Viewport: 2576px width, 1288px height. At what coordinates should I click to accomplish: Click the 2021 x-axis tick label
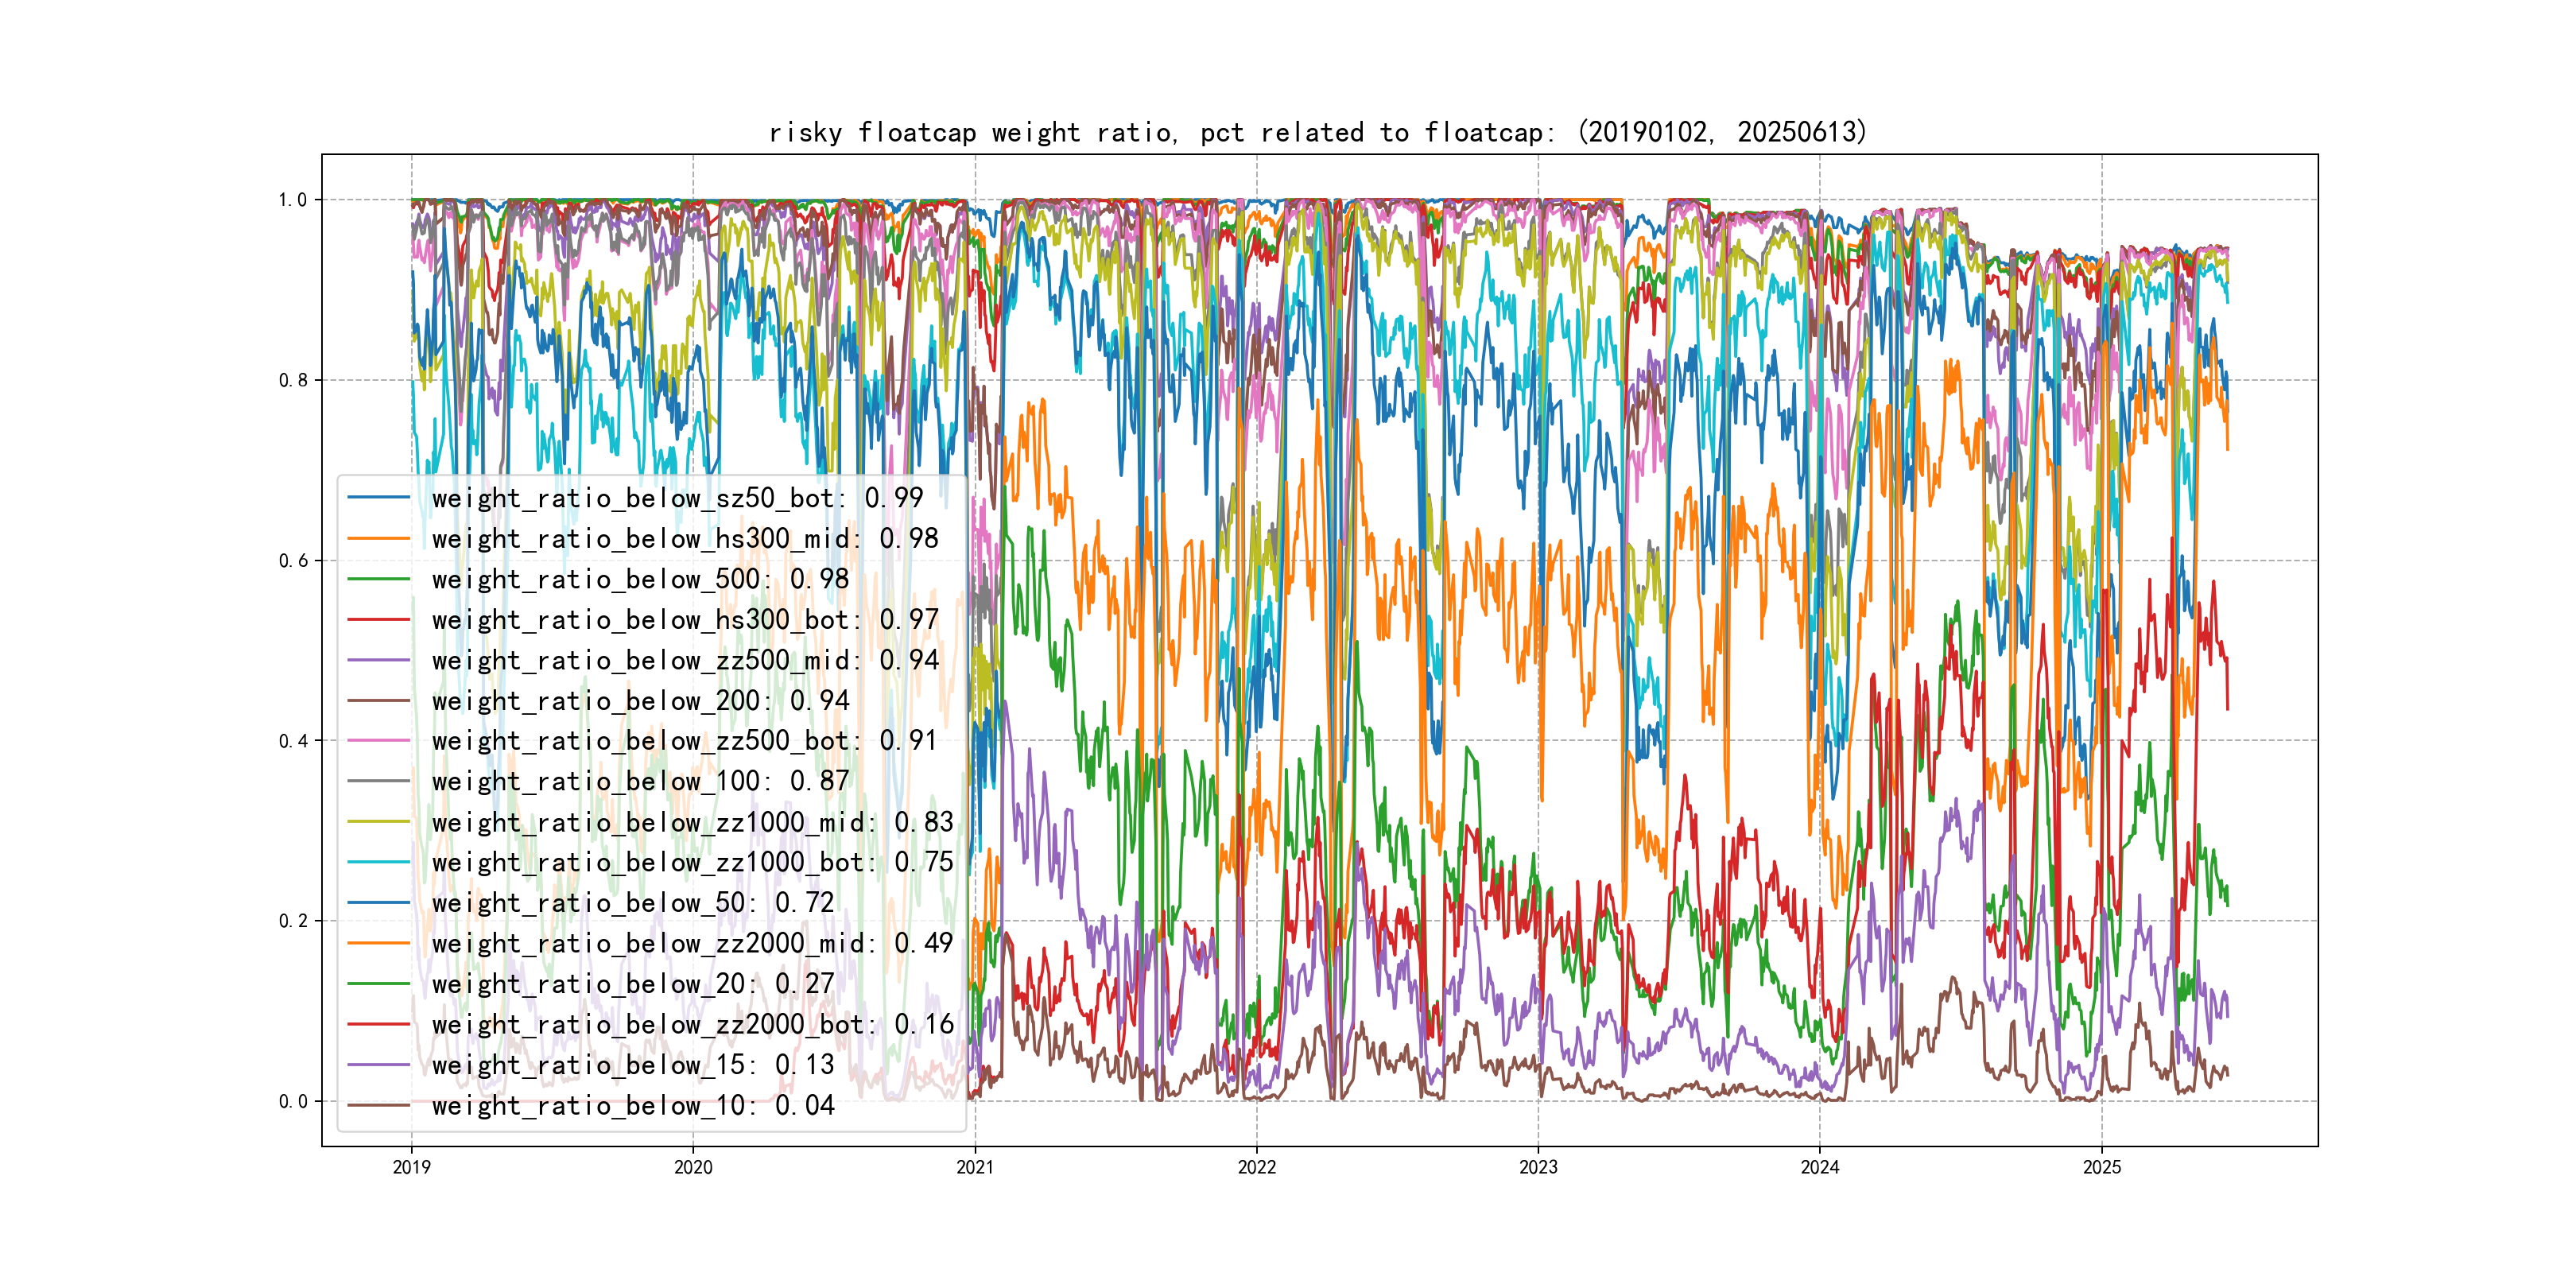(x=975, y=1167)
